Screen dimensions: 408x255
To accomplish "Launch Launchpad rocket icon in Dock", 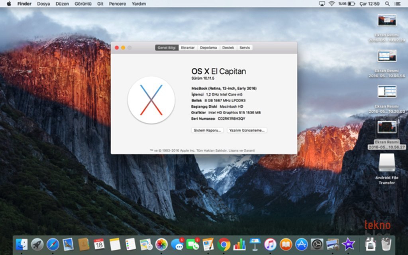I will pyautogui.click(x=37, y=244).
